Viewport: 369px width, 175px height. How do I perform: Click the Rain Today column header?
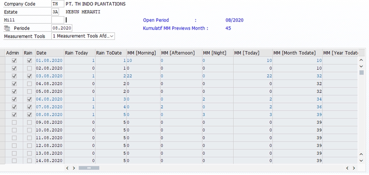[x=80, y=53]
